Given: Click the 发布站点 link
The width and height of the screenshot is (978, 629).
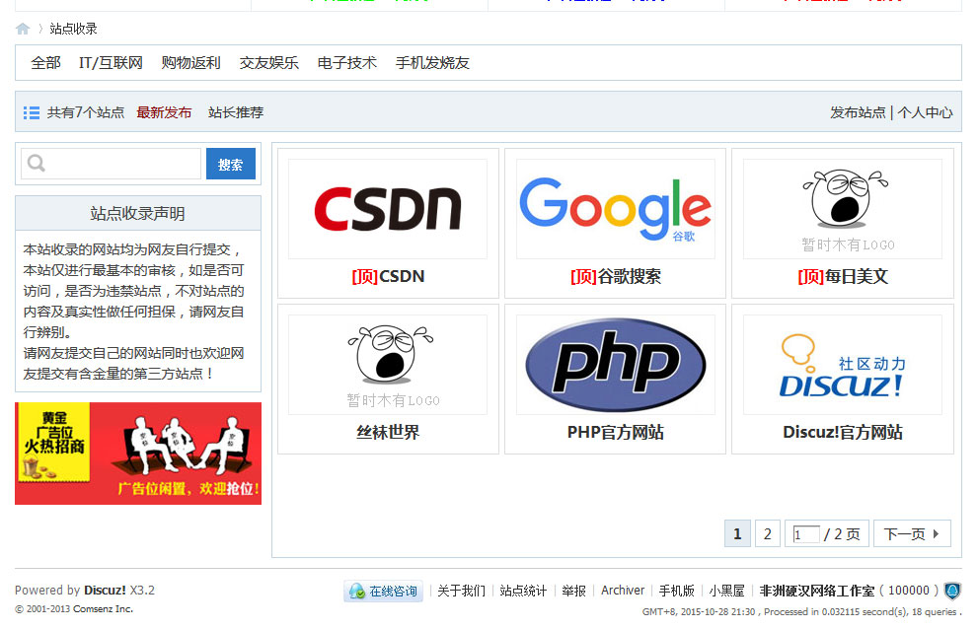Looking at the screenshot, I should point(858,112).
